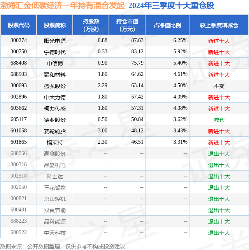Click 退出十大 status for 高测股份
The image size is (249, 250).
(x=219, y=154)
